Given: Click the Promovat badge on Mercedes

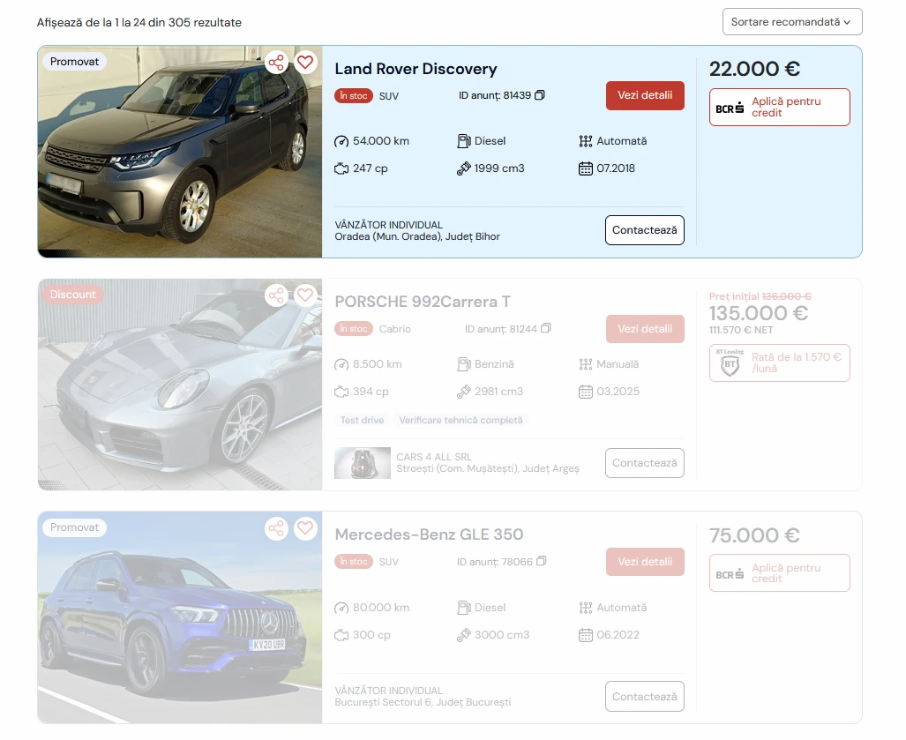Looking at the screenshot, I should coord(74,527).
